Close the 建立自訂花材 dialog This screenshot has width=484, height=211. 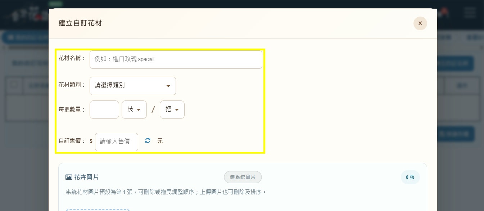(420, 23)
